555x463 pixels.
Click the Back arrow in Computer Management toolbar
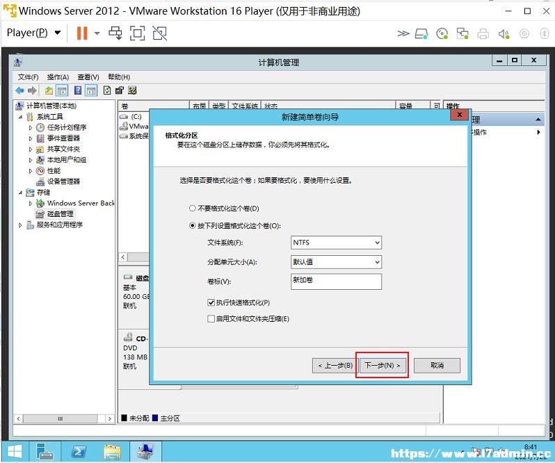pyautogui.click(x=19, y=90)
